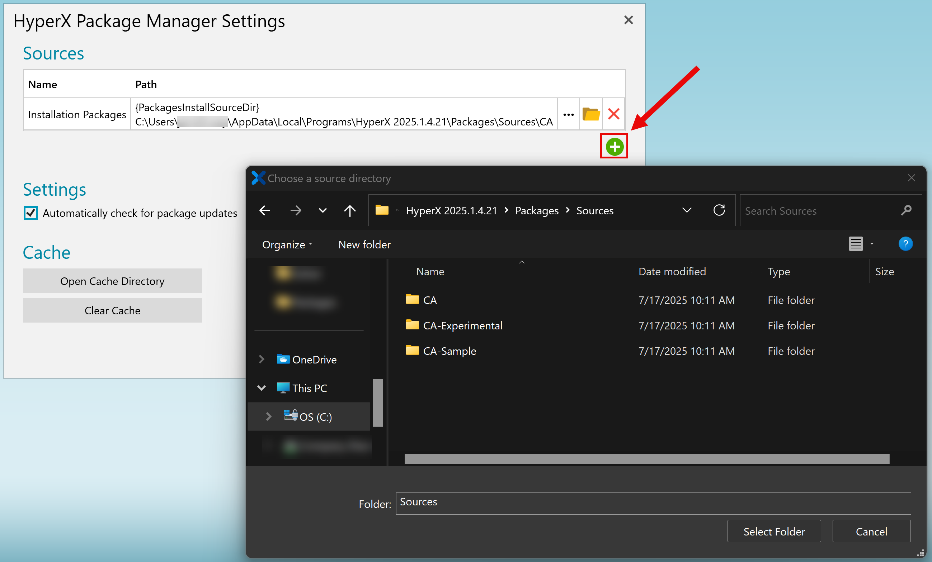The height and width of the screenshot is (562, 932).
Task: Click the breadcrumb arrow after HyperX 2025.1.4.21
Action: pyautogui.click(x=506, y=210)
